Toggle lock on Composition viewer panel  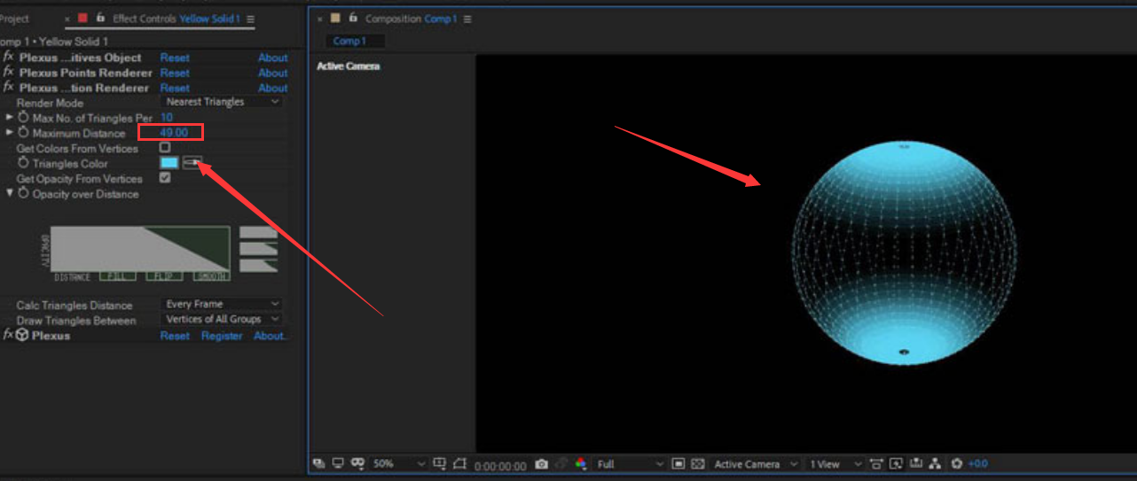(354, 18)
